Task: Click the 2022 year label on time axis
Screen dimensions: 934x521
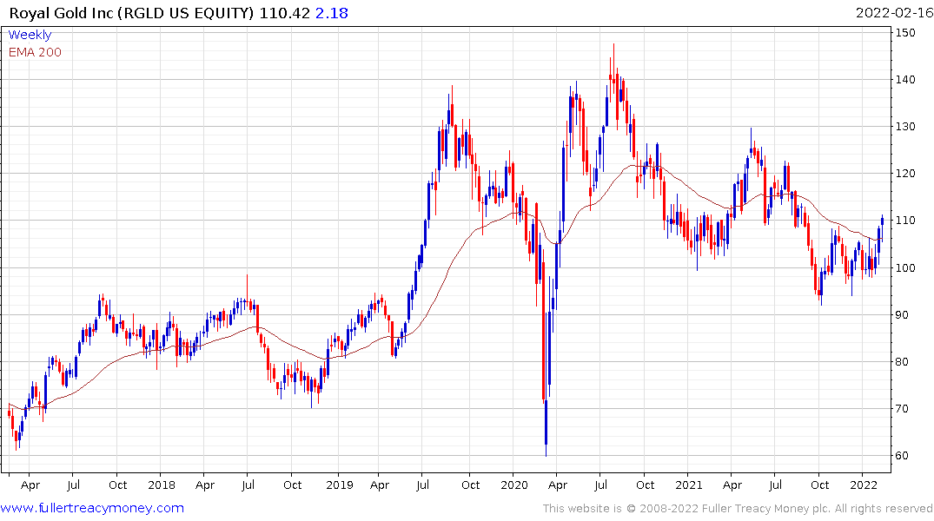Action: click(864, 485)
